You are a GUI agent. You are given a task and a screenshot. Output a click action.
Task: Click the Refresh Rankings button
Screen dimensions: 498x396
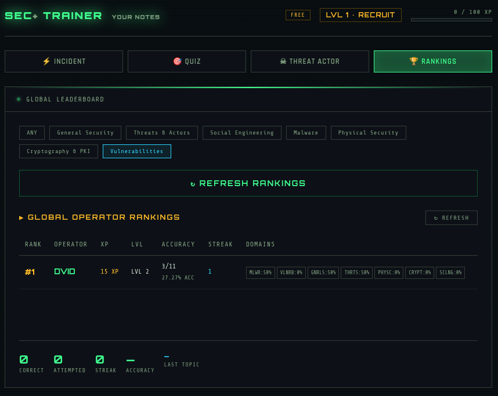(x=248, y=183)
